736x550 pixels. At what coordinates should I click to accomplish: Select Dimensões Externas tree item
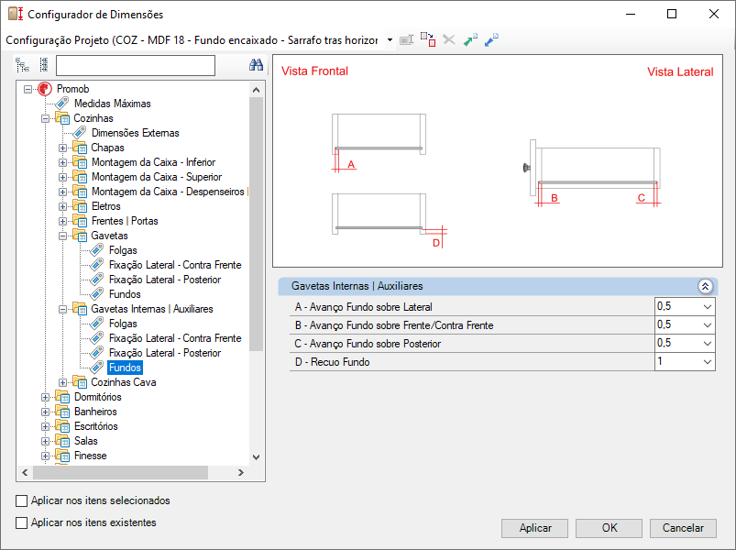[x=135, y=133]
